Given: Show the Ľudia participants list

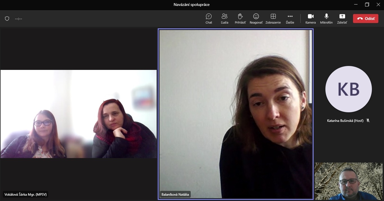Looking at the screenshot, I should [225, 19].
